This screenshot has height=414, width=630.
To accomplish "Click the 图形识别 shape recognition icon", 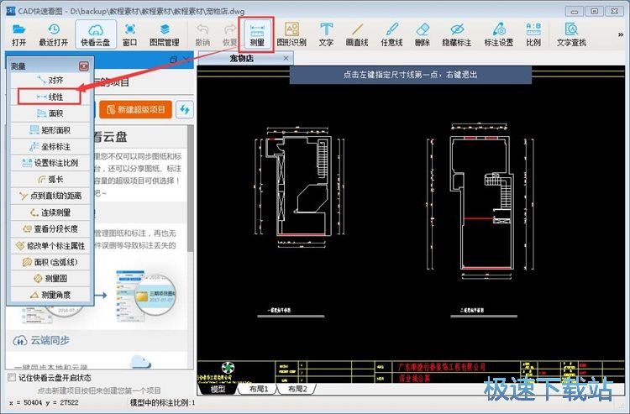I will (x=291, y=33).
